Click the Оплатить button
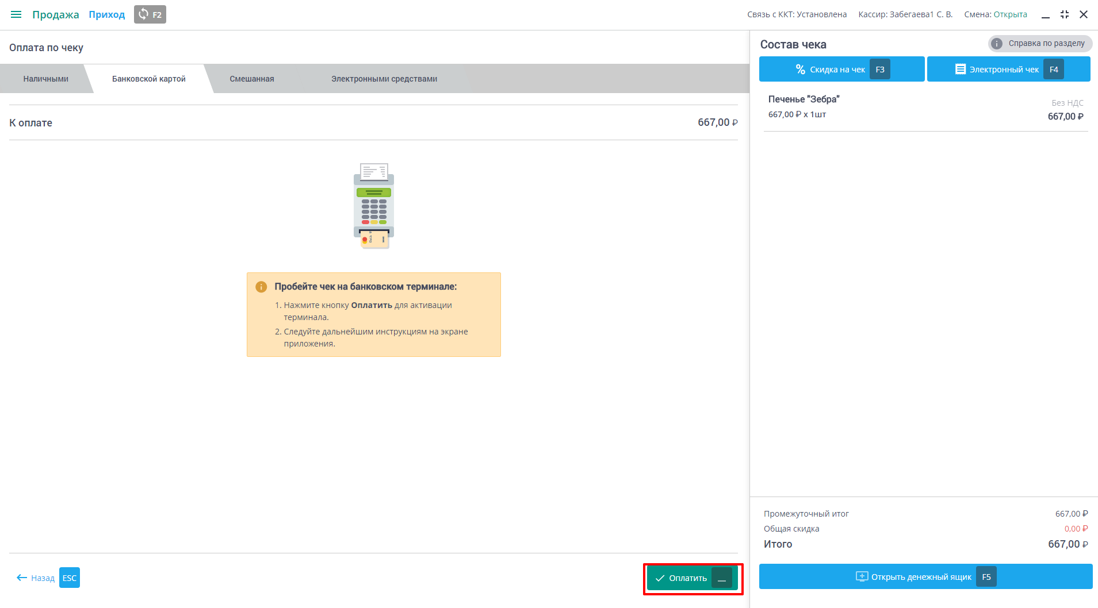The height and width of the screenshot is (608, 1098). click(x=693, y=578)
